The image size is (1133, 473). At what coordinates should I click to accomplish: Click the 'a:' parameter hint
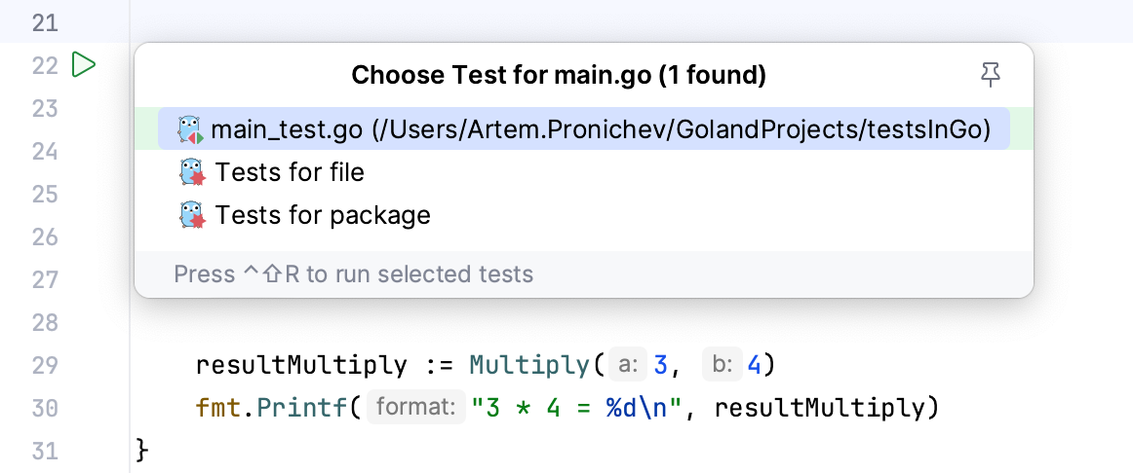pyautogui.click(x=628, y=366)
